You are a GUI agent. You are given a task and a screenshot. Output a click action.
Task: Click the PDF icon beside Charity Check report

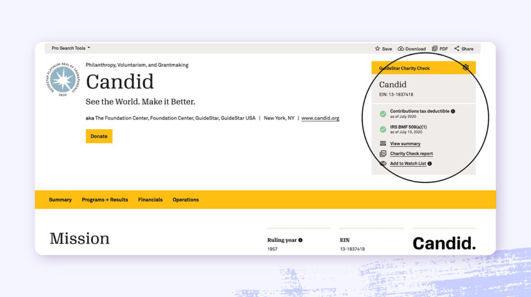coord(383,153)
